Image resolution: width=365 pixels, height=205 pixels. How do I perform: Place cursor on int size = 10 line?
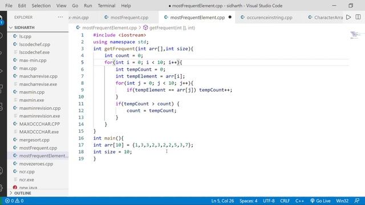(x=112, y=152)
